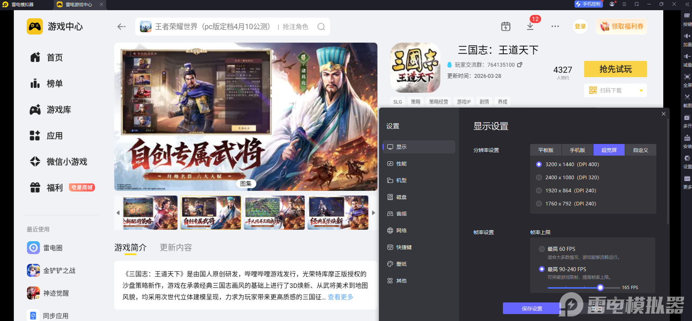This screenshot has width=692, height=321.
Task: Launch 雷电圈 from recently used
Action: point(45,248)
